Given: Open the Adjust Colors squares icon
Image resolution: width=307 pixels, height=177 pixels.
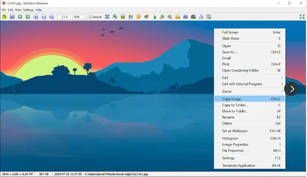Looking at the screenshot, I should (x=146, y=17).
